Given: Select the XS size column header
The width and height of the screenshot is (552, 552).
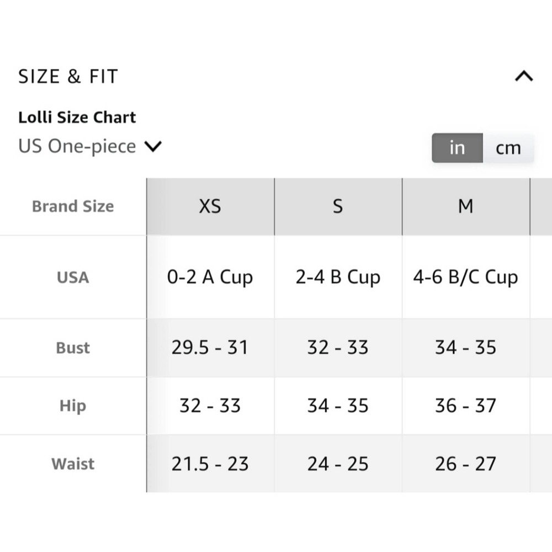Looking at the screenshot, I should pyautogui.click(x=210, y=206).
